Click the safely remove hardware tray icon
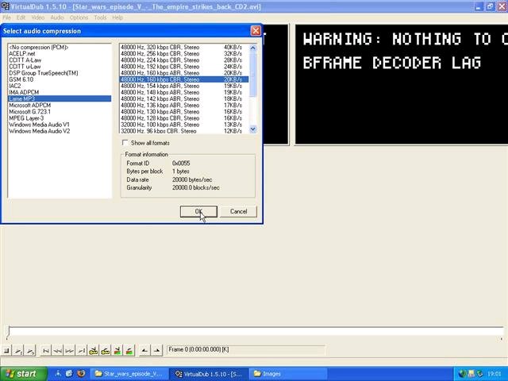The height and width of the screenshot is (381, 508). (x=479, y=374)
